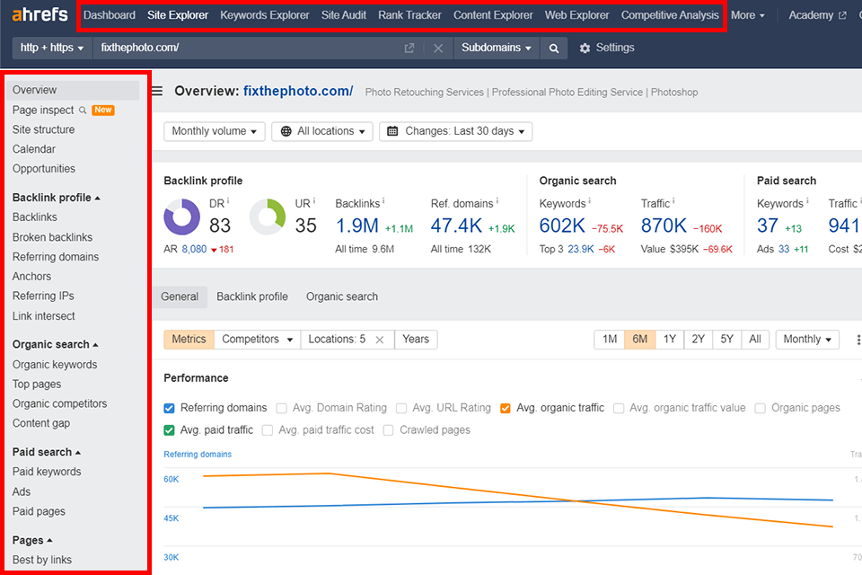862x575 pixels.
Task: Enable Avg. Domain Rating checkbox
Action: (282, 408)
